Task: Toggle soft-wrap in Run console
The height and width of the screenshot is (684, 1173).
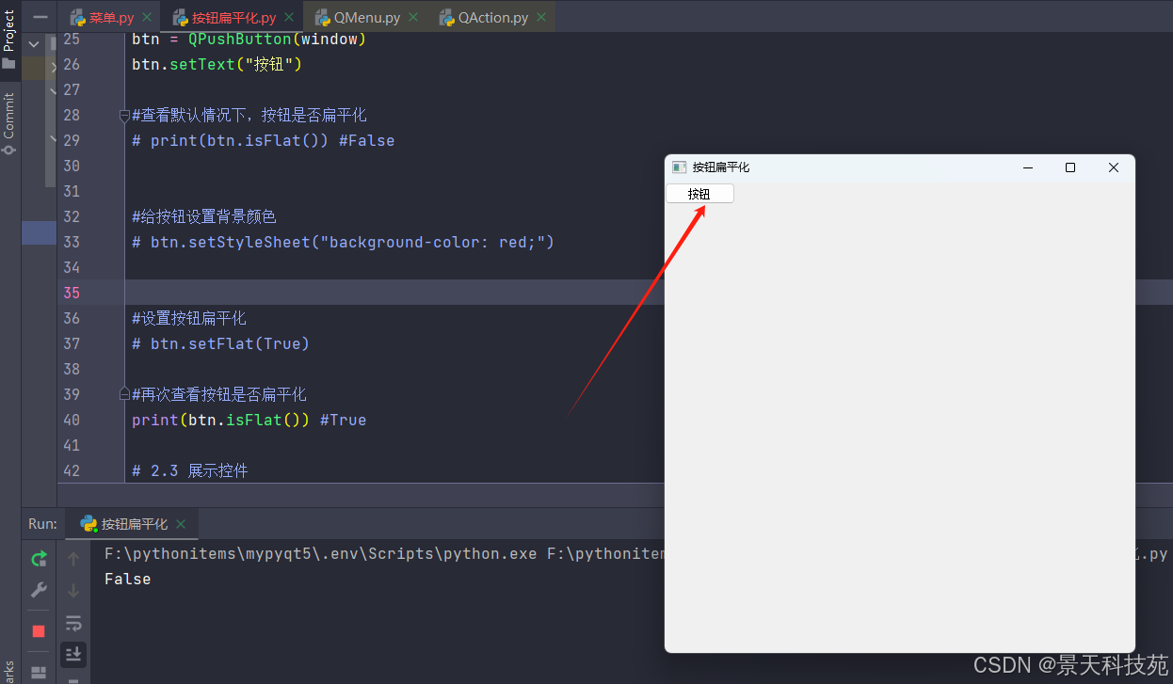Action: (73, 623)
